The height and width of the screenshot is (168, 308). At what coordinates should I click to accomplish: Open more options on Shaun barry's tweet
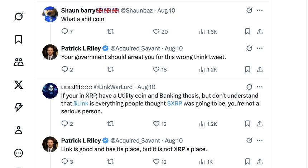click(x=260, y=10)
